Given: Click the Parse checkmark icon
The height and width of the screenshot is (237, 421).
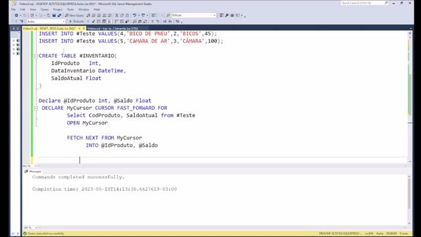Looking at the screenshot, I should [93, 21].
